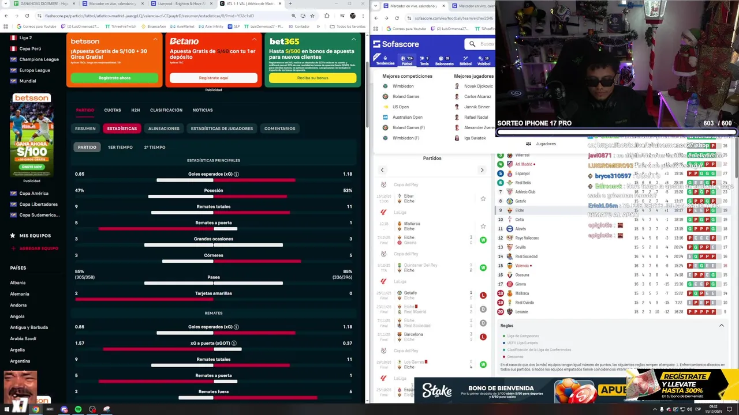Image resolution: width=739 pixels, height=415 pixels.
Task: Open Estadísticas de Jugadores sub-tab
Action: pos(222,129)
